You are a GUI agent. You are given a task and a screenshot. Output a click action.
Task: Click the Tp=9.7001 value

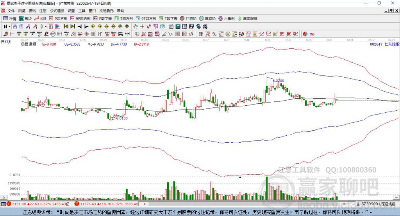click(x=49, y=44)
